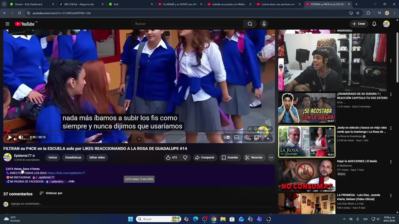Screen dimensions: 399x224
Task: Open Microsoft Edge from taskbar
Action: tap(195, 219)
